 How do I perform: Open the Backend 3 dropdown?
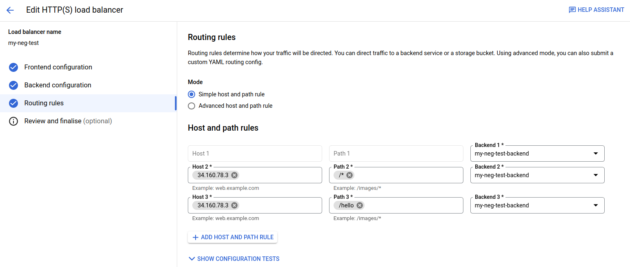pyautogui.click(x=596, y=205)
